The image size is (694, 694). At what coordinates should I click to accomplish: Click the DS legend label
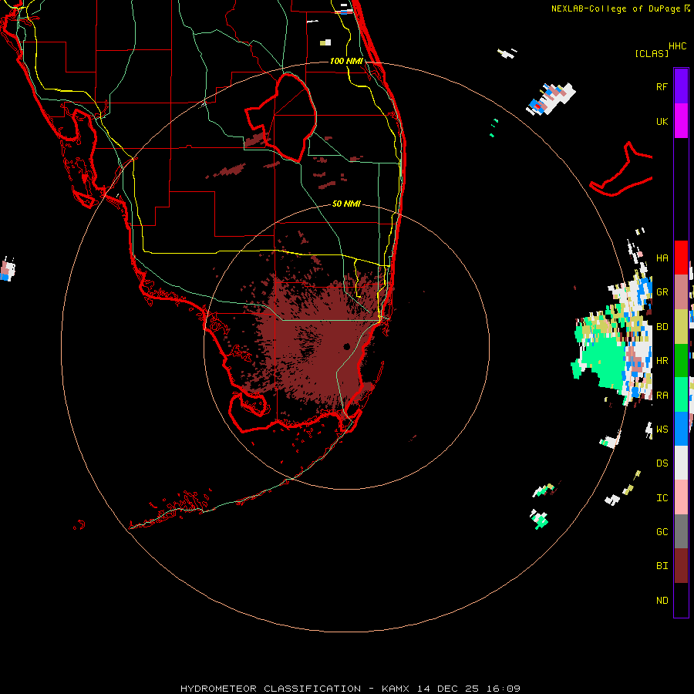tap(662, 463)
